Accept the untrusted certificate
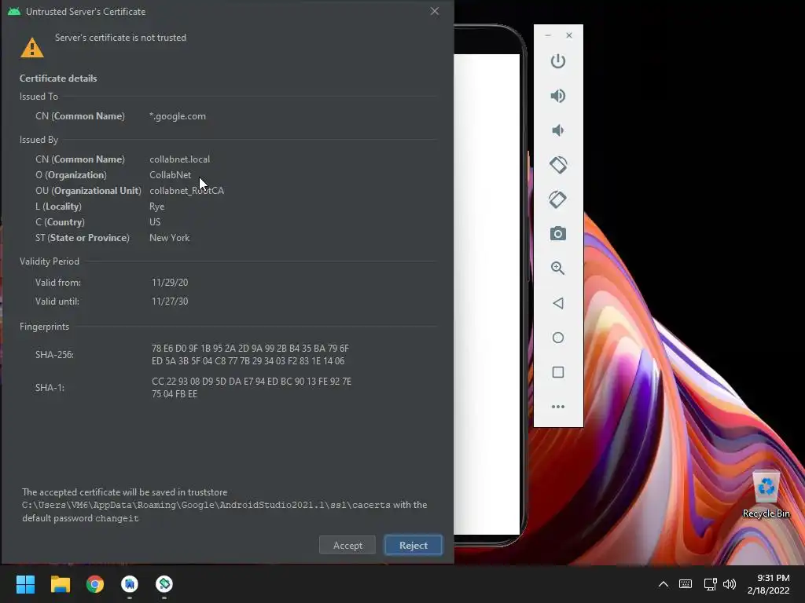805x603 pixels. coord(347,545)
